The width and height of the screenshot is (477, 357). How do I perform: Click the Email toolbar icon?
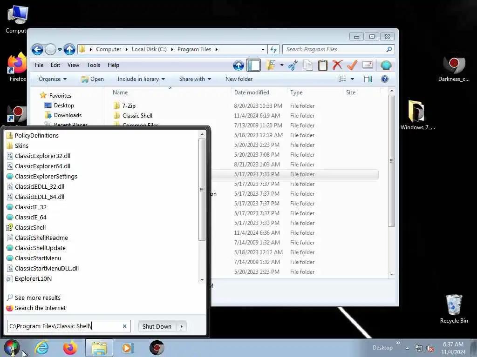367,65
